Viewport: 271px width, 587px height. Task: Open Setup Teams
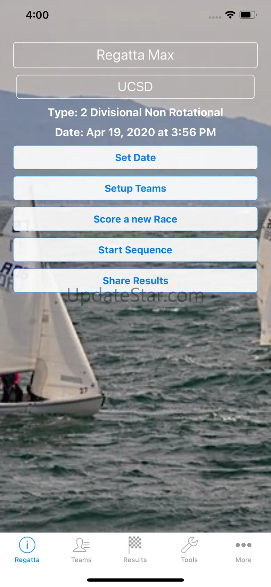pyautogui.click(x=135, y=188)
